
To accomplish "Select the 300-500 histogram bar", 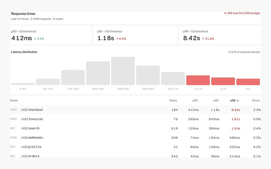I will click(123, 71).
